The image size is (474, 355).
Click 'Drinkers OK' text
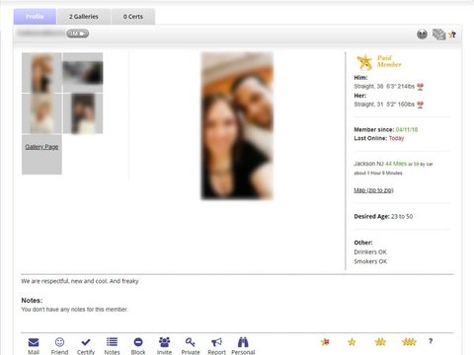(370, 252)
